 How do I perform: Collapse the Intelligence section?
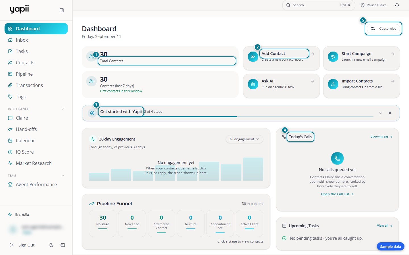coord(63,109)
